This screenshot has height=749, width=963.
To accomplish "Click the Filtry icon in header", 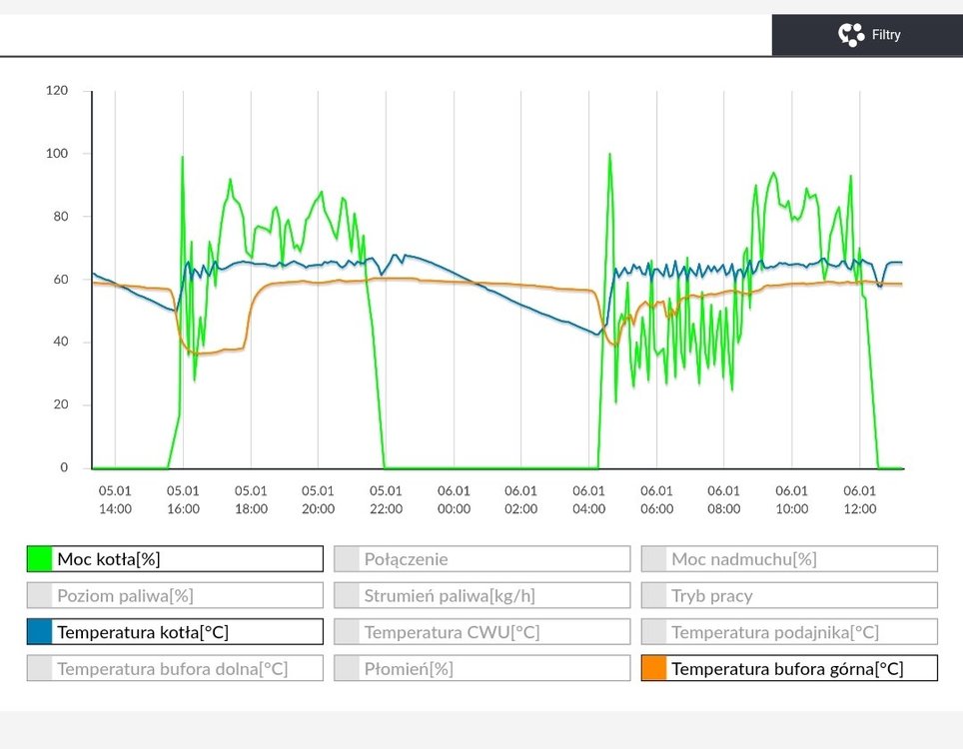I will pos(850,35).
